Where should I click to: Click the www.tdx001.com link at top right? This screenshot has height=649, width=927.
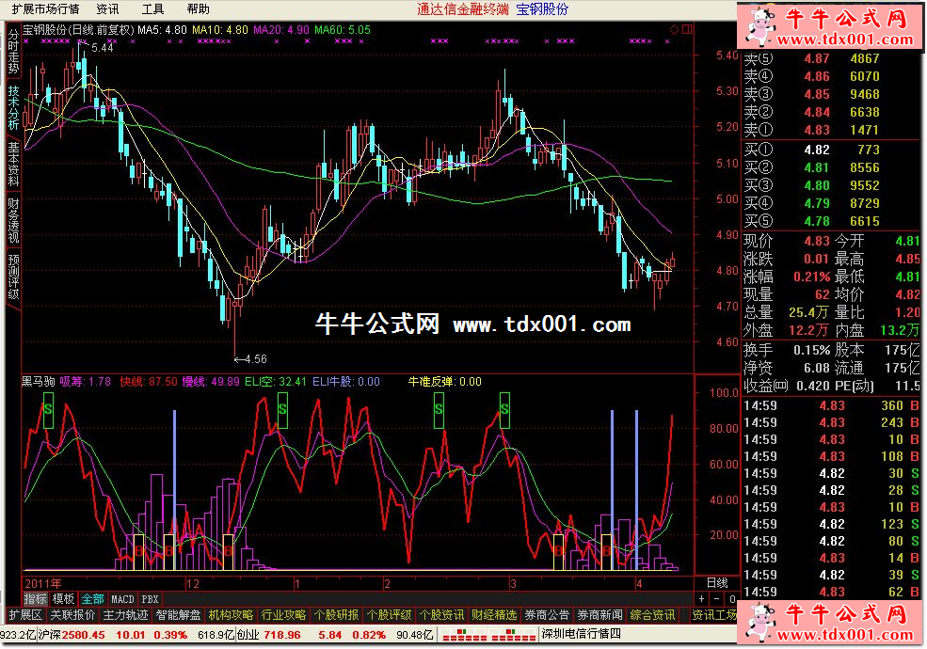pos(845,40)
